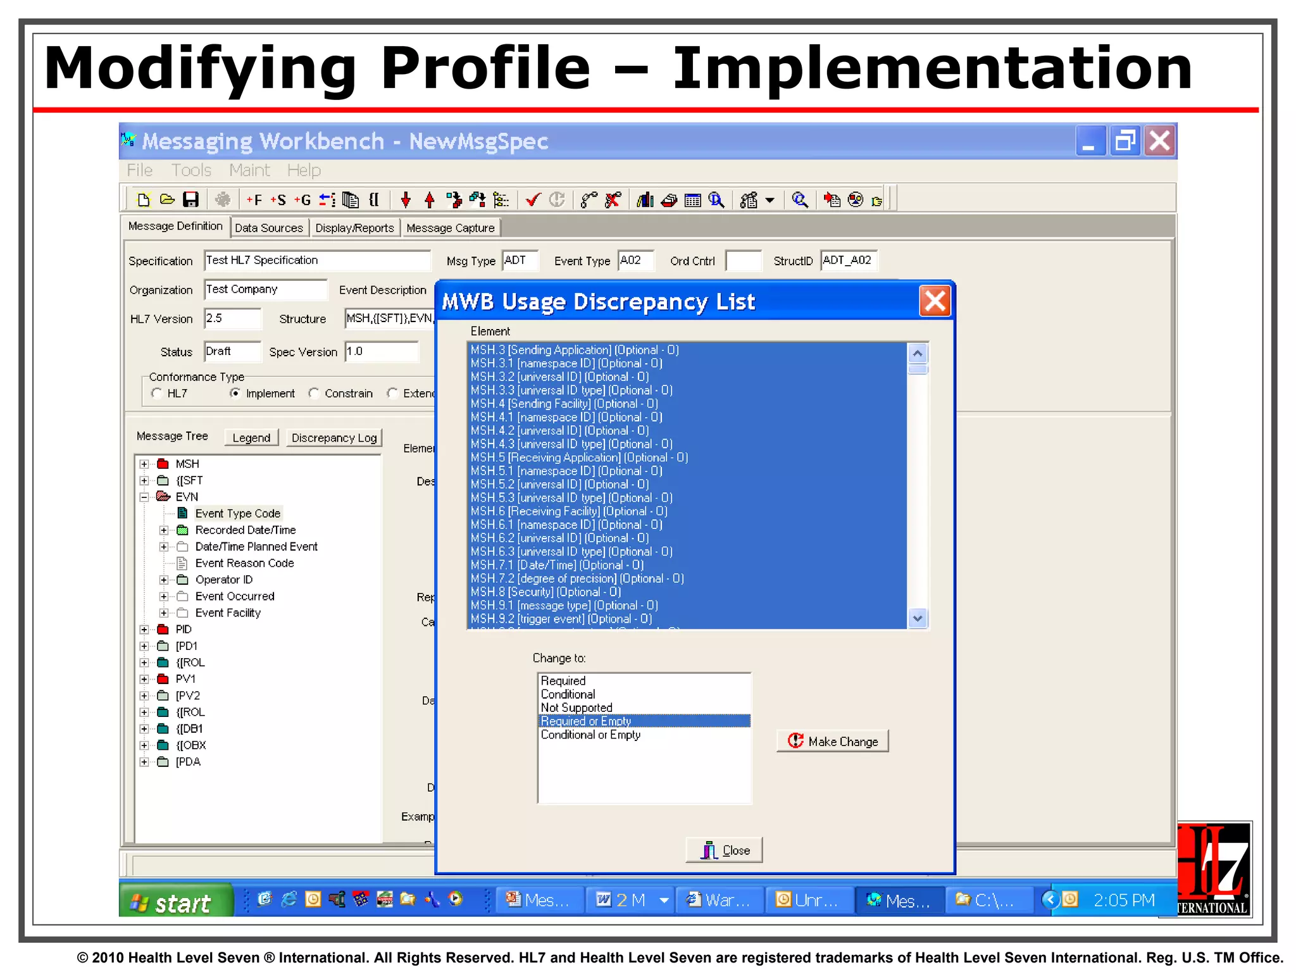Click the red checkmark validate icon
Viewport: 1296px width, 972px height.
tap(533, 200)
